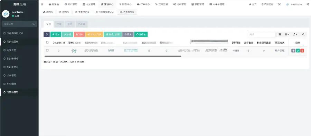Click the hamburger menu icon to collapse sidebar
This screenshot has width=311, height=136.
pyautogui.click(x=42, y=4)
